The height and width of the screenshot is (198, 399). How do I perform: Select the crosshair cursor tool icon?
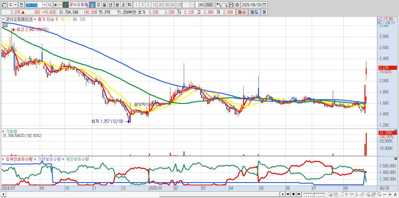coord(347,194)
